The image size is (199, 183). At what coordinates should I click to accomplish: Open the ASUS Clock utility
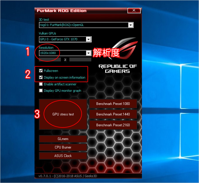pyautogui.click(x=63, y=156)
